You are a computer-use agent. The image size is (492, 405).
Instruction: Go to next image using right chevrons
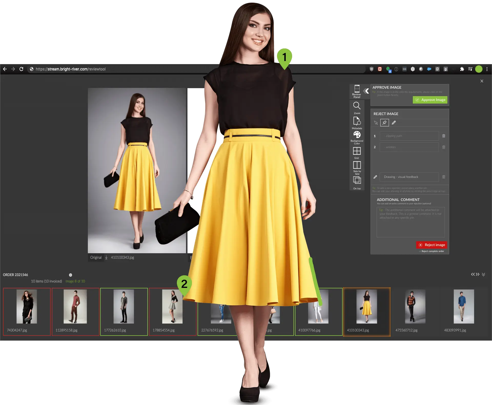click(x=478, y=275)
